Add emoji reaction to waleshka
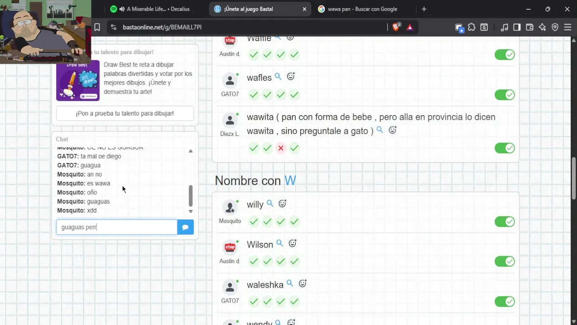This screenshot has width=577, height=325. (x=302, y=283)
